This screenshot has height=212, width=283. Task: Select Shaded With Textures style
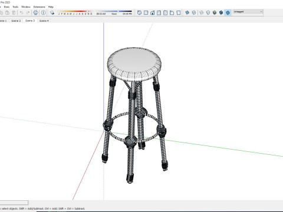click(x=221, y=13)
